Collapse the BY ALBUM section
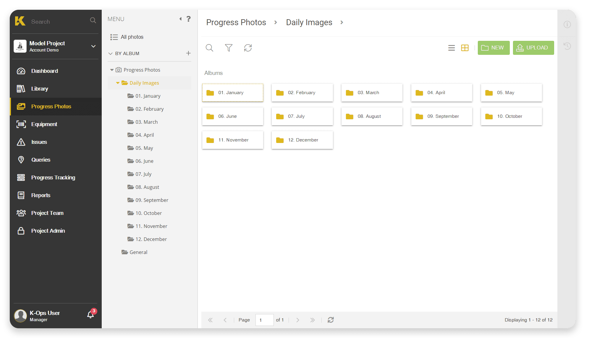589x341 pixels. pos(110,54)
